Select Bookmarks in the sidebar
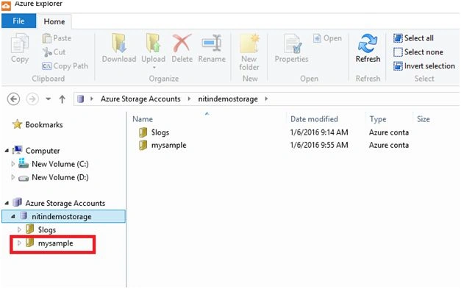The image size is (461, 289). 37,125
